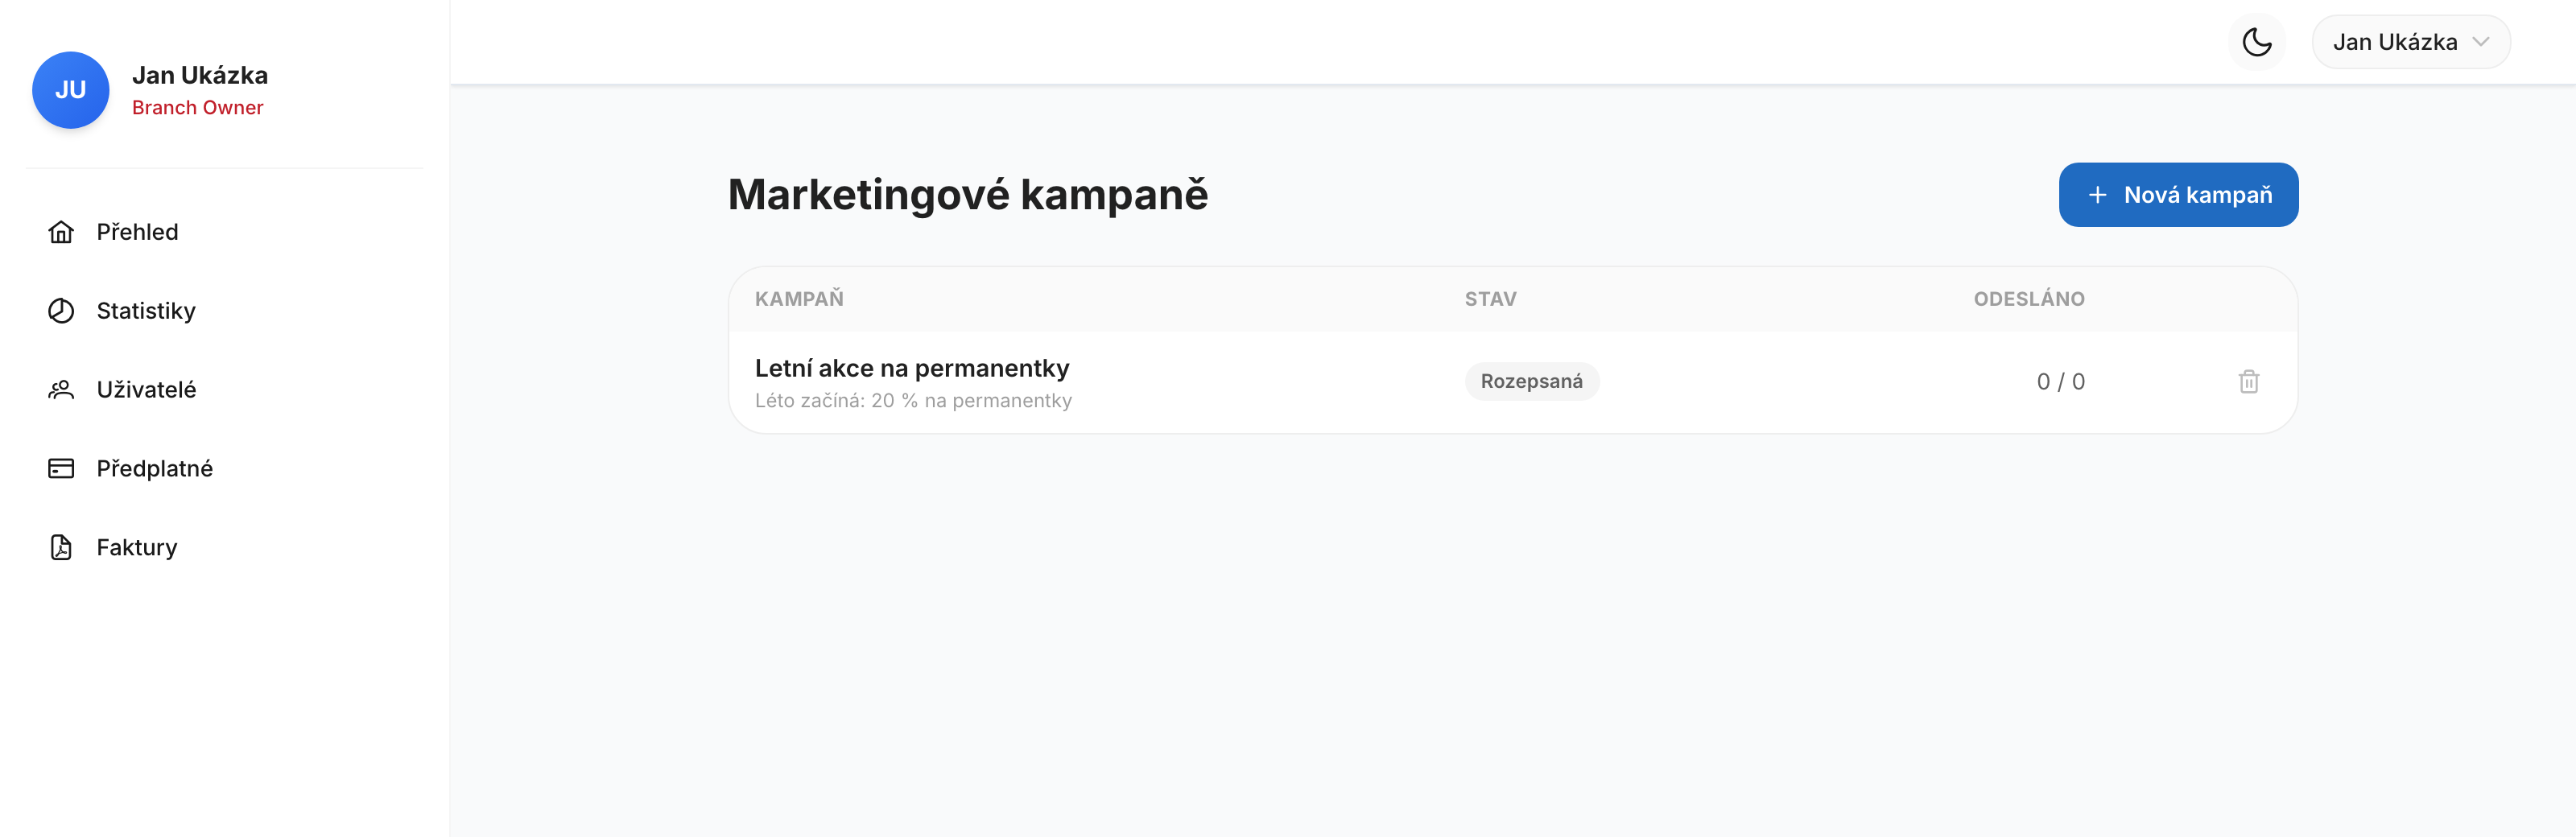
Task: Click the plus icon in Nová kampaň
Action: click(2097, 195)
